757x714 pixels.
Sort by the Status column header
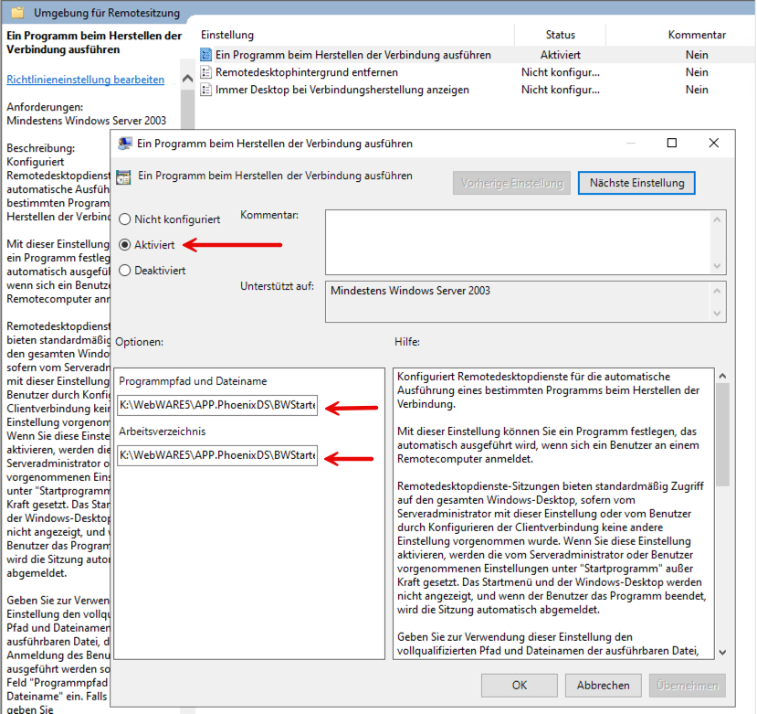tap(561, 35)
